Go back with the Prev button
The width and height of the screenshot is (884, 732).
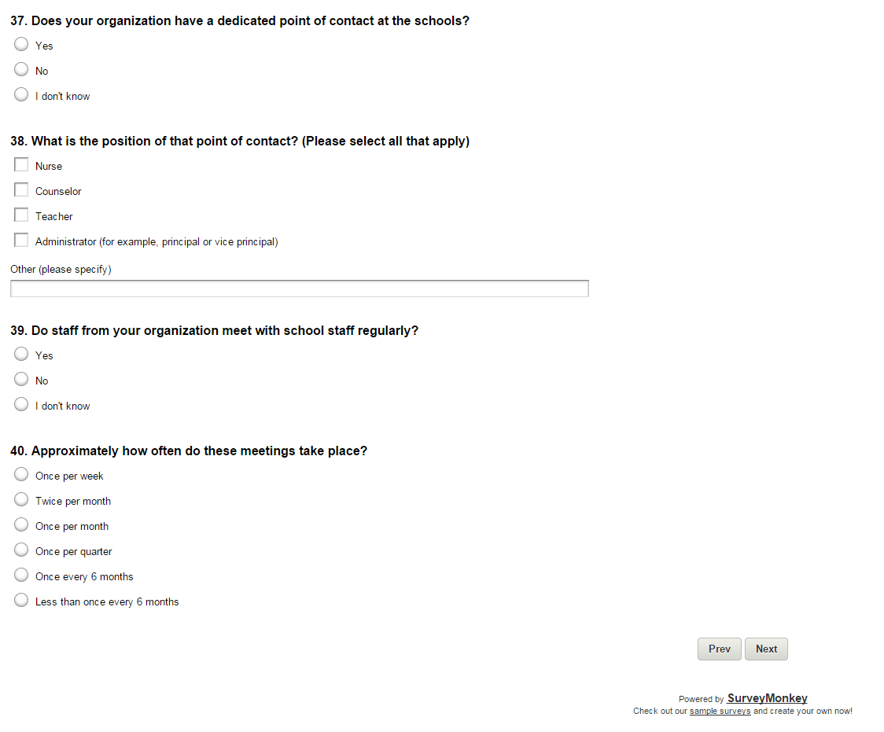[719, 649]
